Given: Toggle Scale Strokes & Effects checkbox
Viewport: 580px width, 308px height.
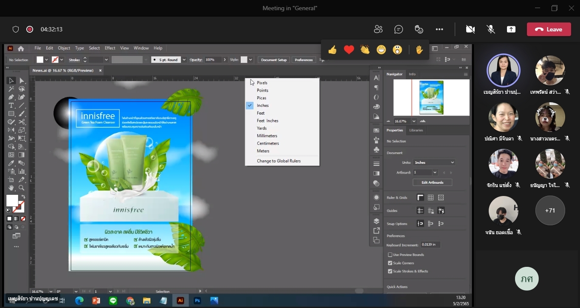Looking at the screenshot, I should pos(390,271).
